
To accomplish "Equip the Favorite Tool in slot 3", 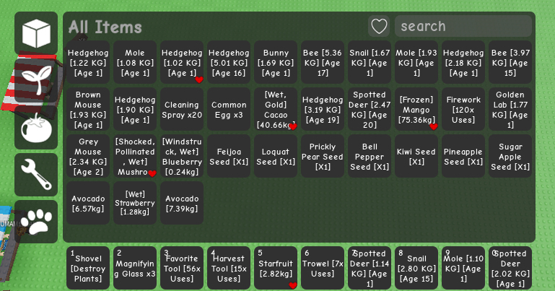I will 182,268.
